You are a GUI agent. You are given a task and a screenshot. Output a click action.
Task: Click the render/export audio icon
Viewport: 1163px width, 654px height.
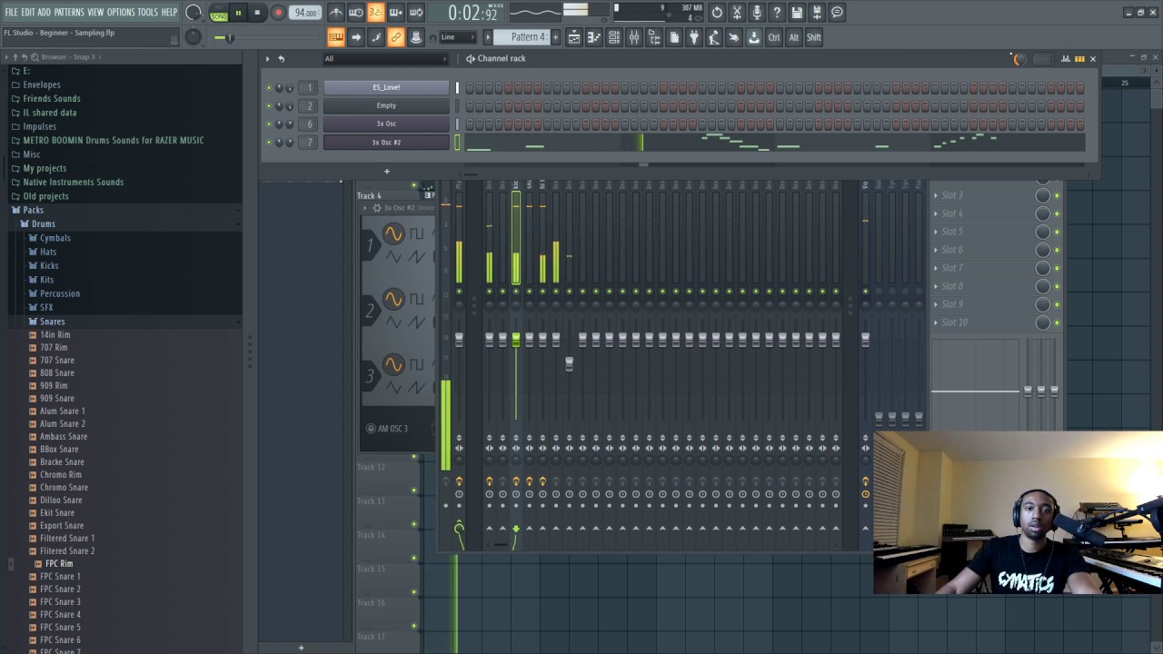817,13
